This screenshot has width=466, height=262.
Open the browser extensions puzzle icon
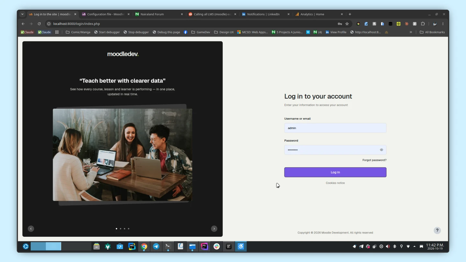coord(423,24)
